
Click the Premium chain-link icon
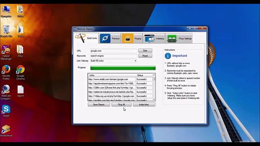click(x=105, y=39)
